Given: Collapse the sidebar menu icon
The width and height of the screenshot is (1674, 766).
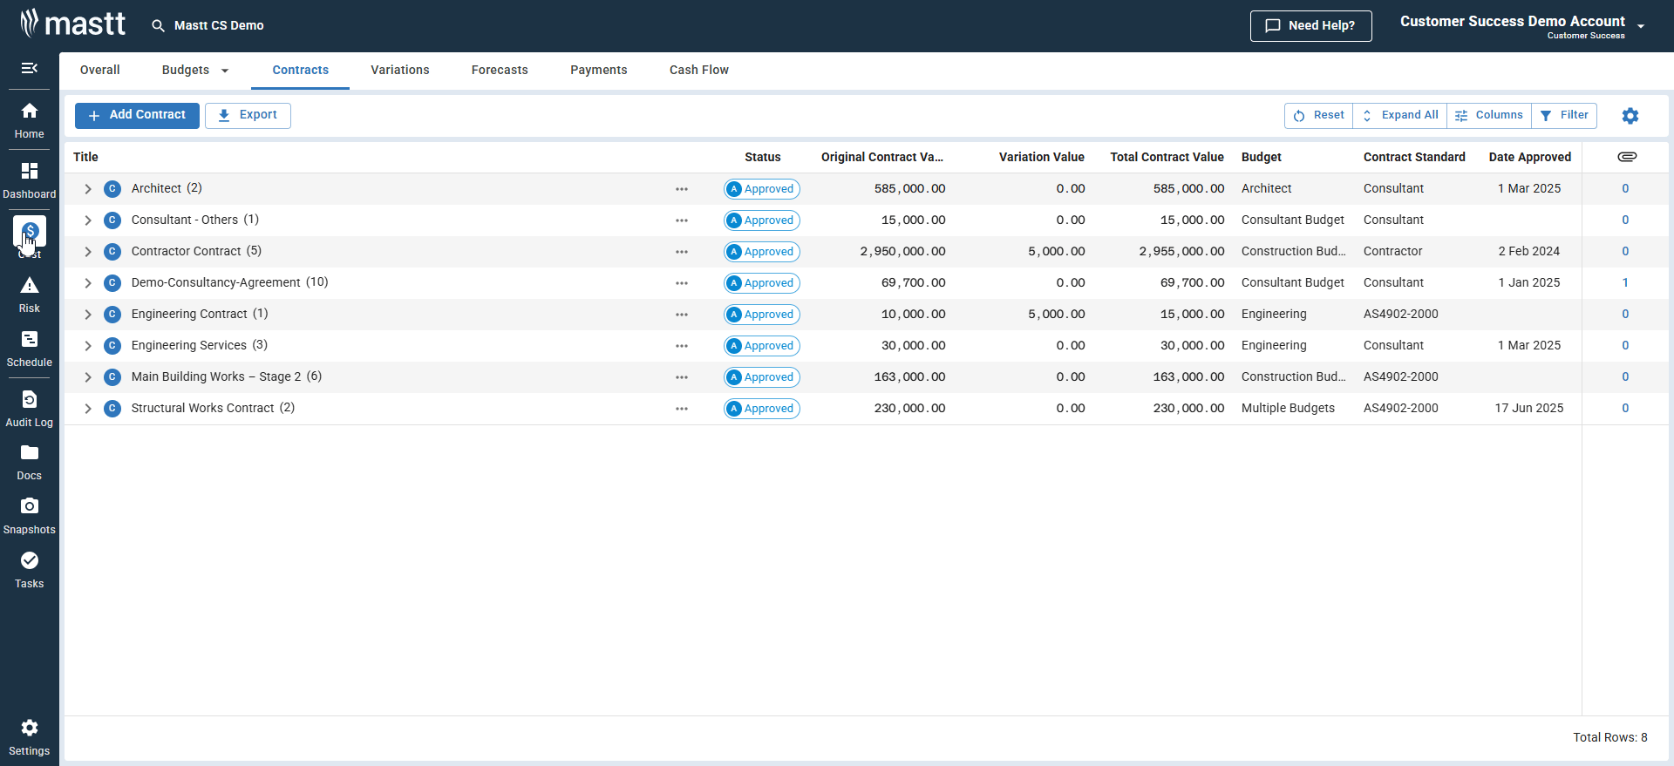Looking at the screenshot, I should tap(29, 68).
